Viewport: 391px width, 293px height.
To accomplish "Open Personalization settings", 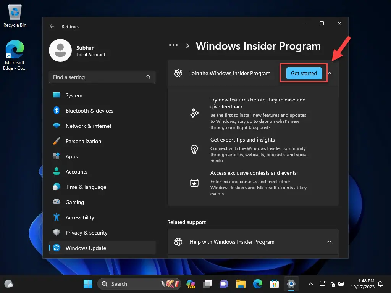I will 102,141.
